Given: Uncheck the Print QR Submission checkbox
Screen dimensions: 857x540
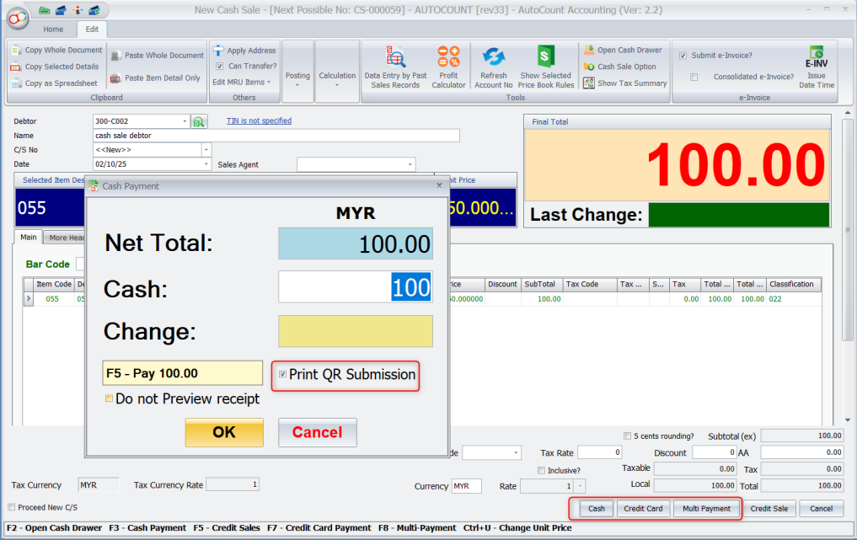Looking at the screenshot, I should (282, 375).
